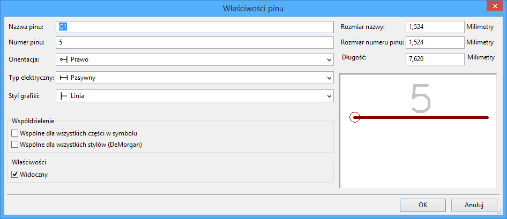
Task: Open the Orientacja dropdown
Action: coord(329,59)
